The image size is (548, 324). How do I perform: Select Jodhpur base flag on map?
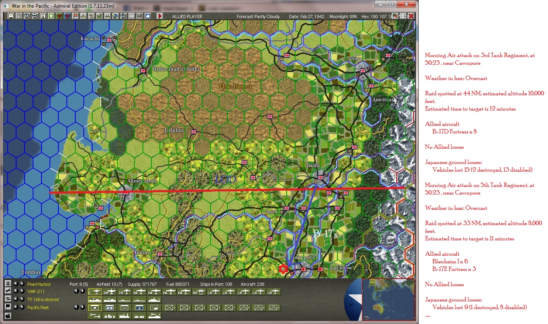click(x=194, y=131)
